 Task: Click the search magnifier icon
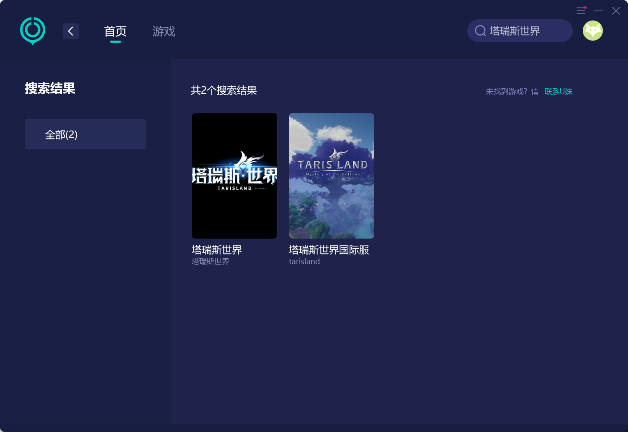pos(480,31)
